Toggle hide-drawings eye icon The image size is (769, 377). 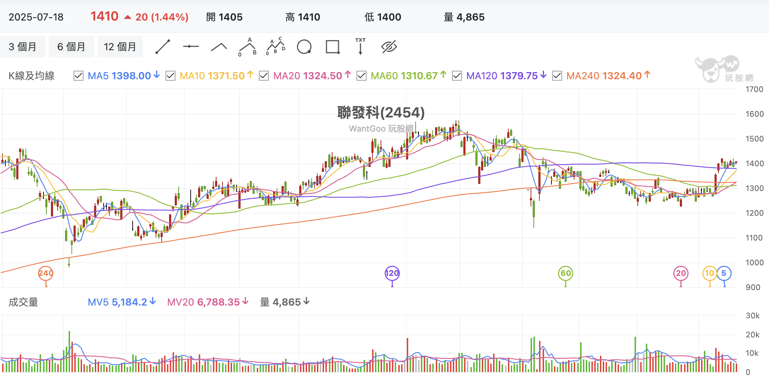pos(389,47)
